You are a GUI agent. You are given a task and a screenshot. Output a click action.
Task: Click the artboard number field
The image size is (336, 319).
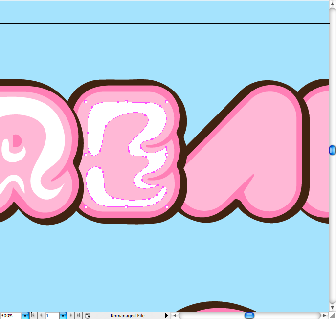[x=51, y=316]
